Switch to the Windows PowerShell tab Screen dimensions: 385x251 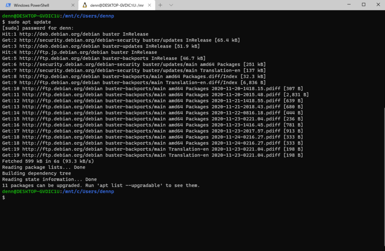tap(39, 5)
